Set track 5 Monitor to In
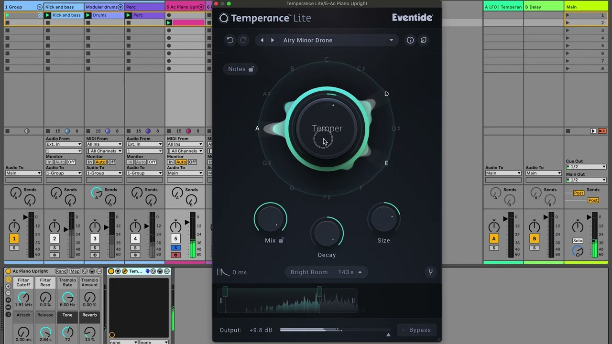612x344 pixels. (170, 162)
